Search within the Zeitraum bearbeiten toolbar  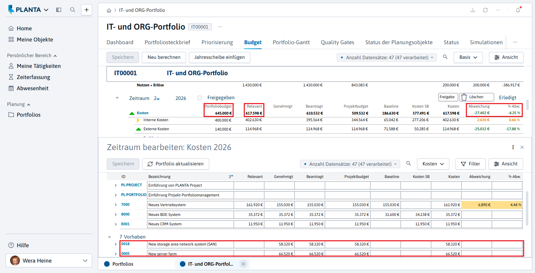(x=409, y=163)
